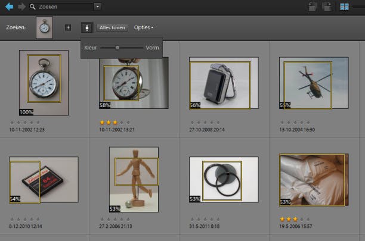Click the plus icon to add search image
Viewport: 365px width, 241px height.
point(68,27)
